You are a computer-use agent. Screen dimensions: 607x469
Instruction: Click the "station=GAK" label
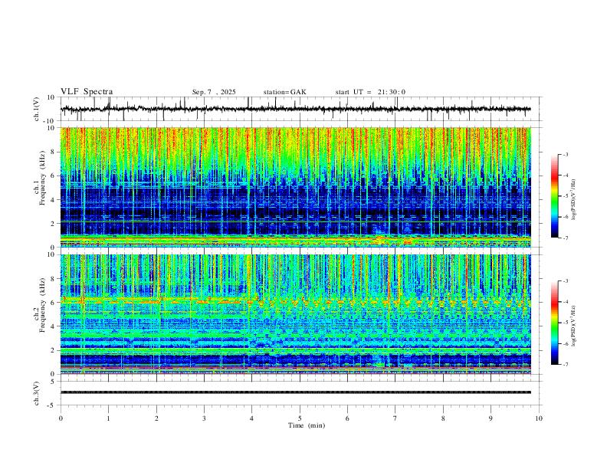coord(284,92)
